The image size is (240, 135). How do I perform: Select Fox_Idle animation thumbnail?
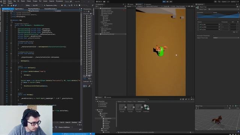[122, 107]
